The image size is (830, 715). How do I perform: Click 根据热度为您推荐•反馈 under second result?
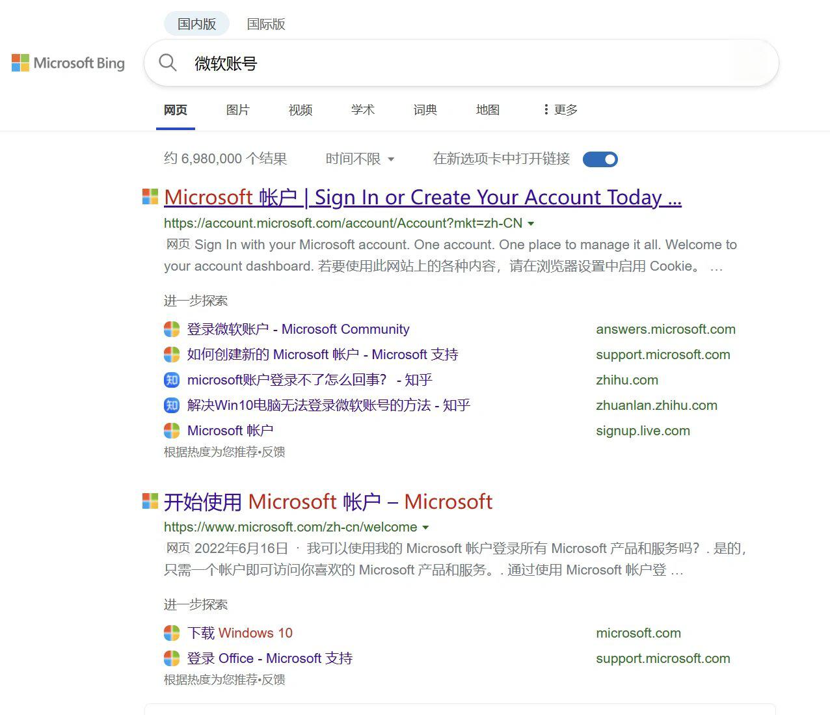(224, 679)
